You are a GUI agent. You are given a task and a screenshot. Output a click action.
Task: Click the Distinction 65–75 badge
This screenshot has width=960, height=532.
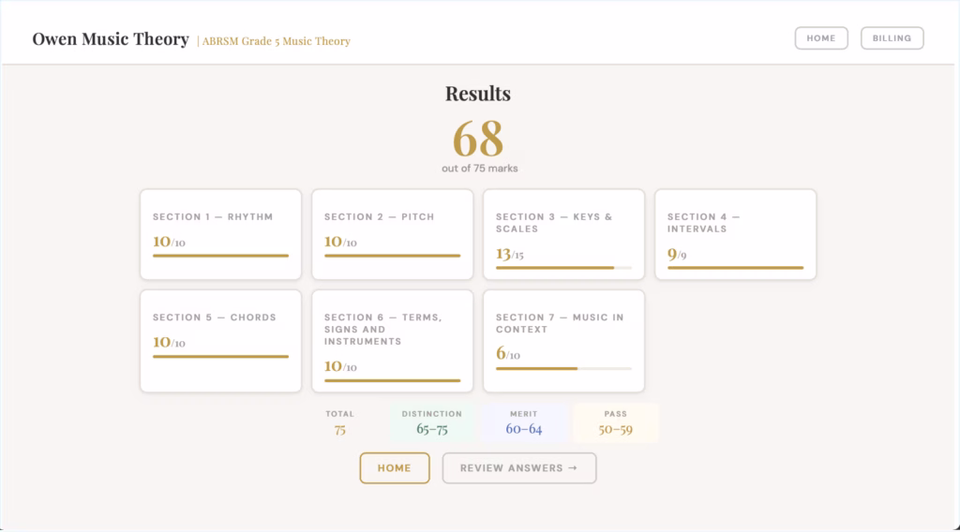click(x=432, y=422)
